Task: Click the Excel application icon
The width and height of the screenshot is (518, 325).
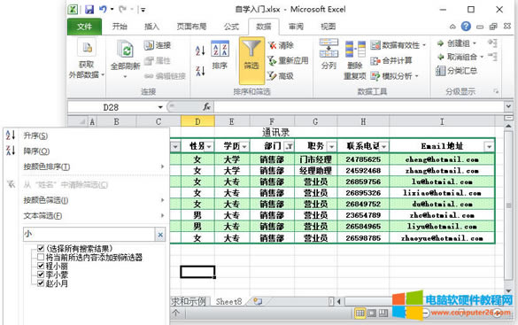Action: tap(73, 9)
